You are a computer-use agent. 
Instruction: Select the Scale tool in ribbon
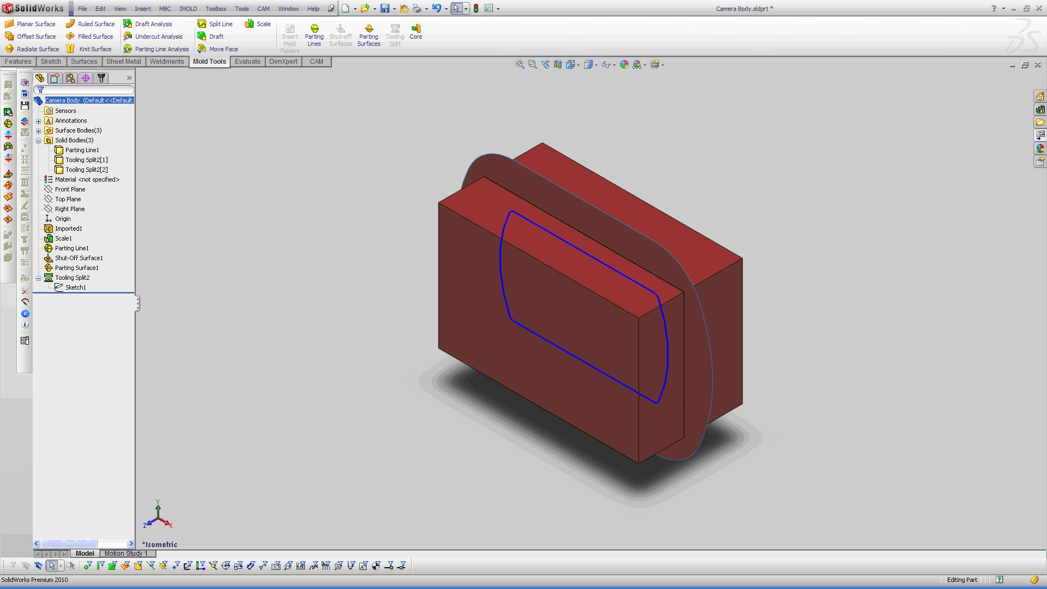pos(257,24)
